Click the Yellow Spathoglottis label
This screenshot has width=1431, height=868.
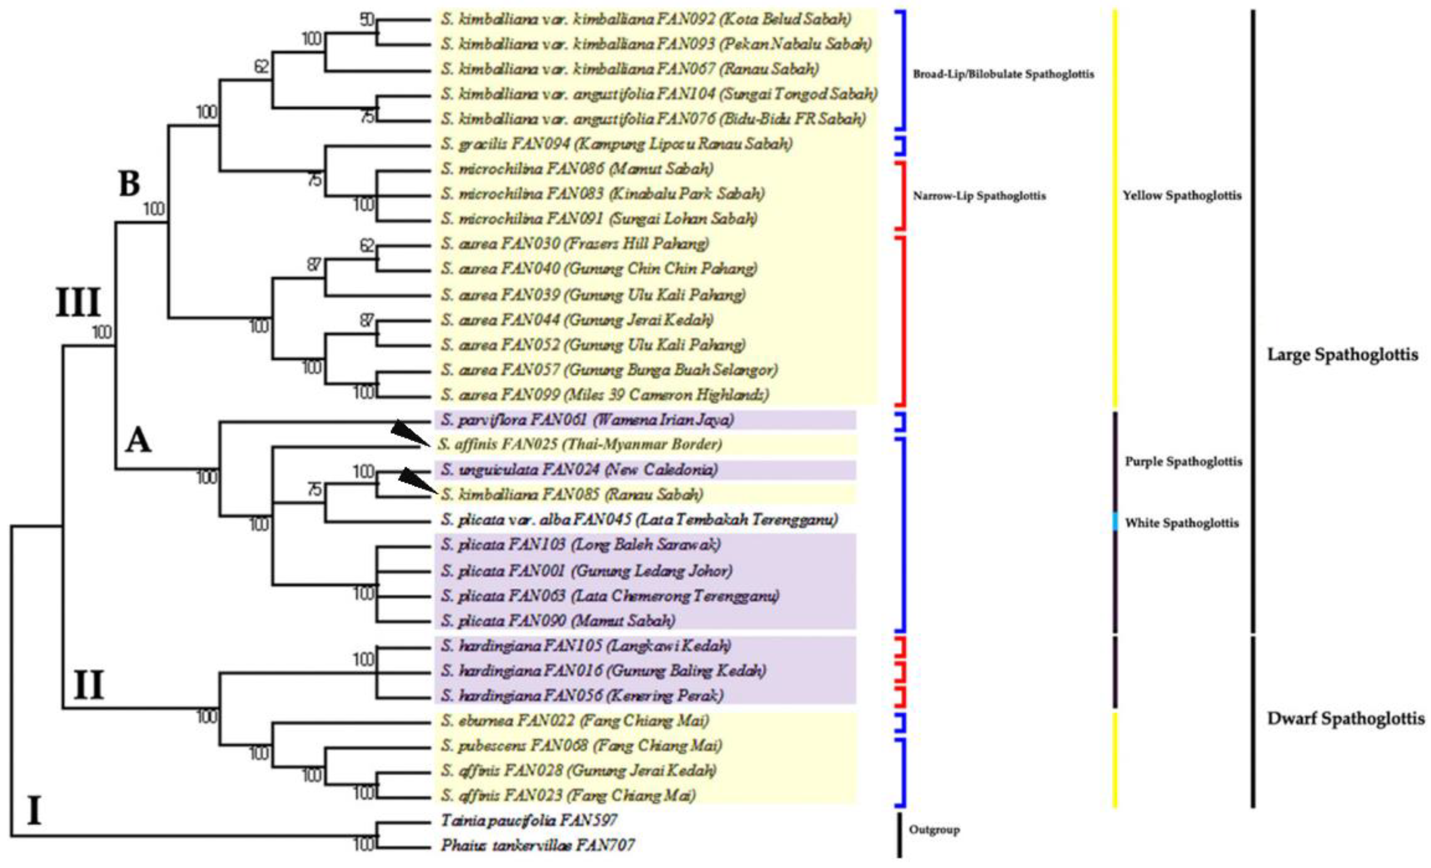pyautogui.click(x=1181, y=196)
